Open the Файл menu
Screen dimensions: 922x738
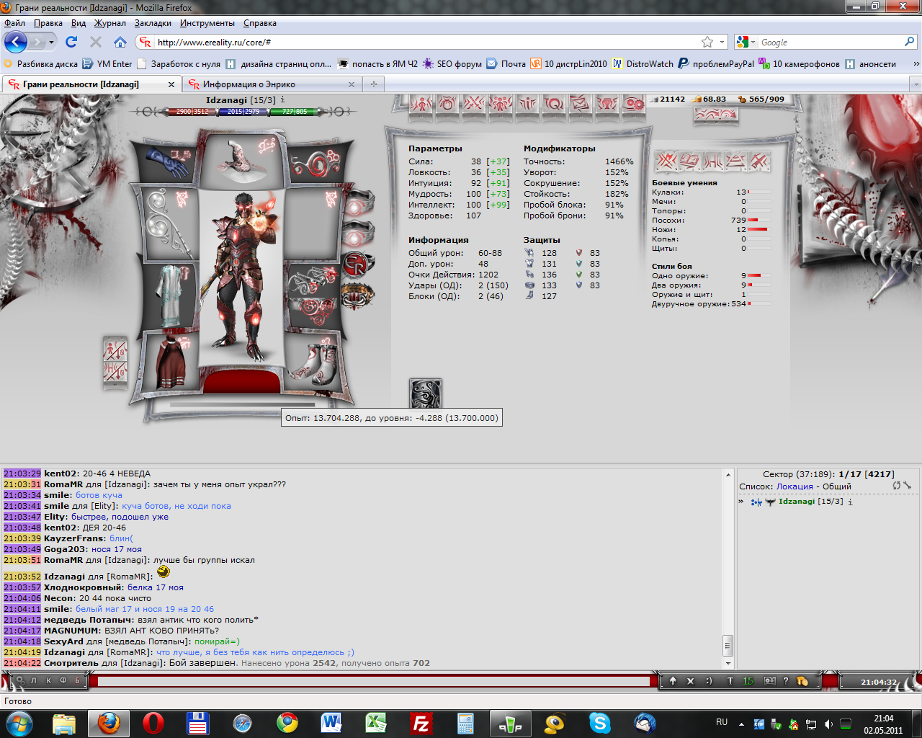14,23
